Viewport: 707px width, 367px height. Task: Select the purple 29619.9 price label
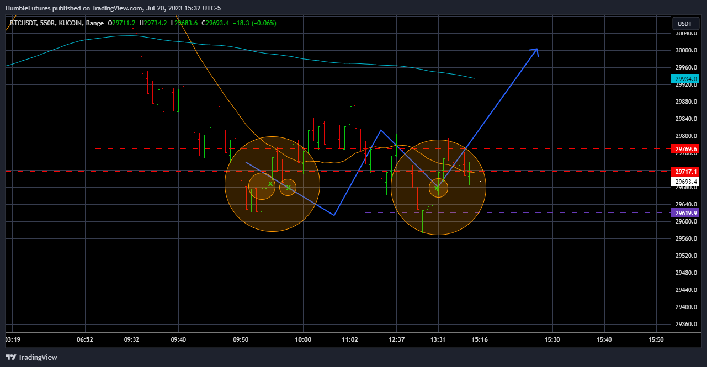coord(684,213)
